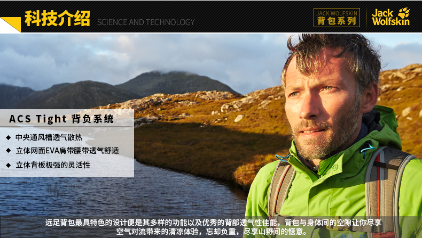Click the 科技介绍 yellow heading
The width and height of the screenshot is (422, 238).
click(x=57, y=18)
